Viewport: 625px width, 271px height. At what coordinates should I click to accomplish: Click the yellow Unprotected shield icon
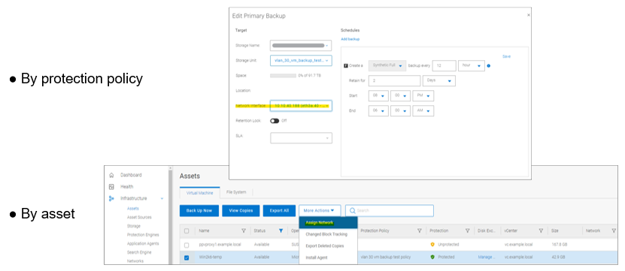432,244
